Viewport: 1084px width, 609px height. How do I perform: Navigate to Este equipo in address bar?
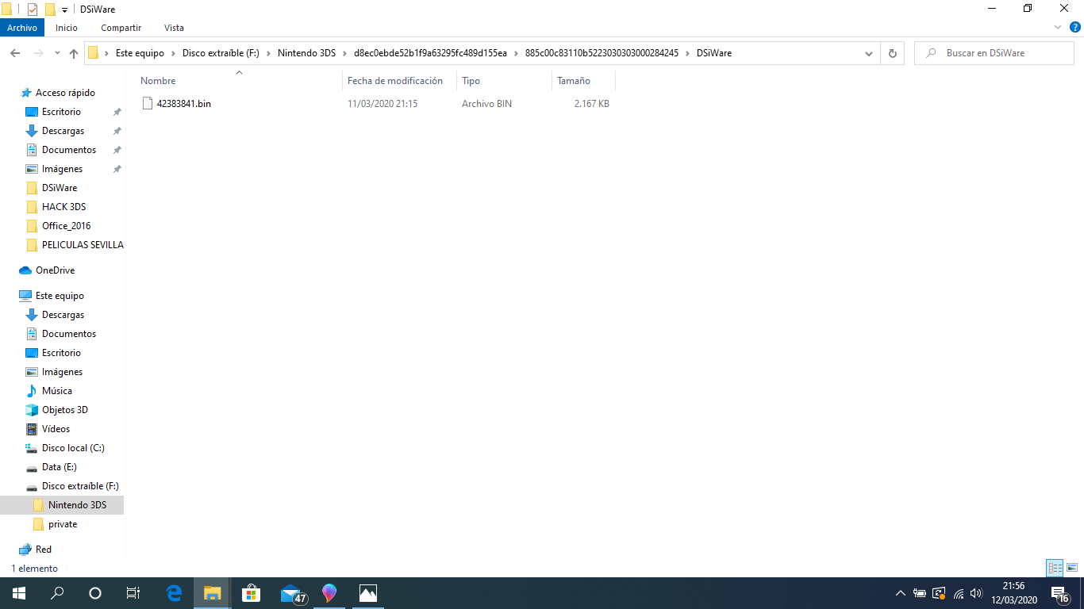click(140, 53)
